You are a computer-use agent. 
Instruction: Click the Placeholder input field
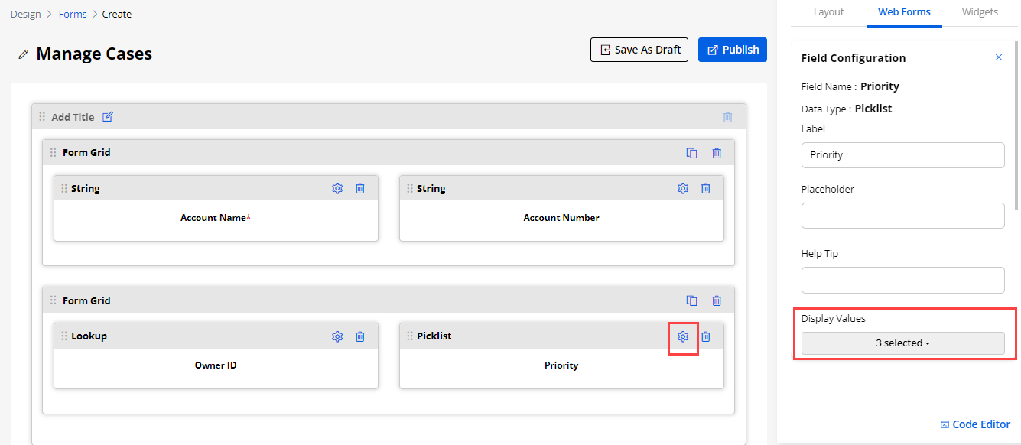pyautogui.click(x=902, y=216)
